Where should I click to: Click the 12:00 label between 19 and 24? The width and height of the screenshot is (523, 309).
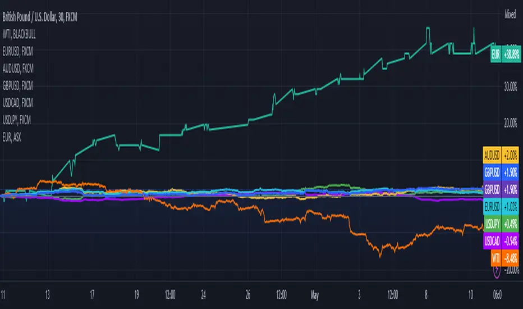point(170,295)
